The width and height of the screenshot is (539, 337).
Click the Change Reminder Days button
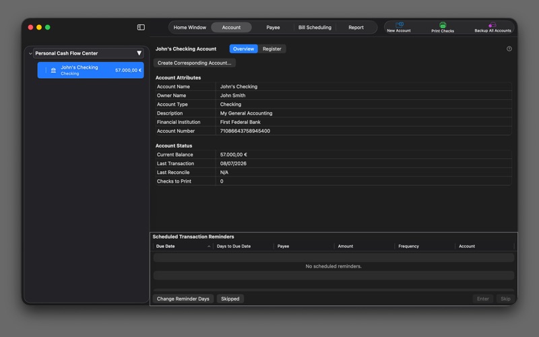[183, 299]
